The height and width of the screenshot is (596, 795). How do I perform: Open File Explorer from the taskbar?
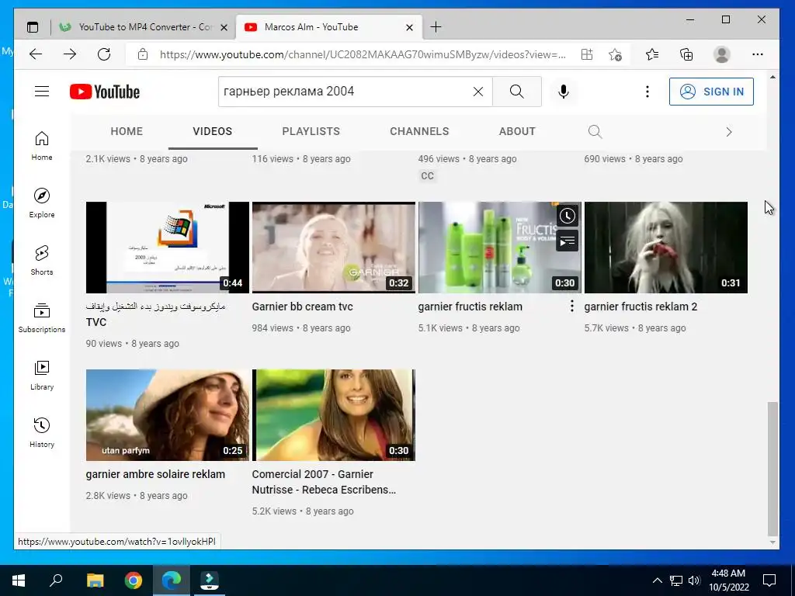(x=95, y=580)
